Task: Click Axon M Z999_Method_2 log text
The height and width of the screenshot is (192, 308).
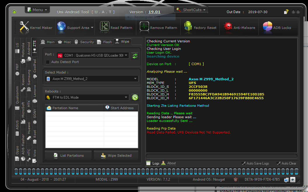Action: coord(211,79)
